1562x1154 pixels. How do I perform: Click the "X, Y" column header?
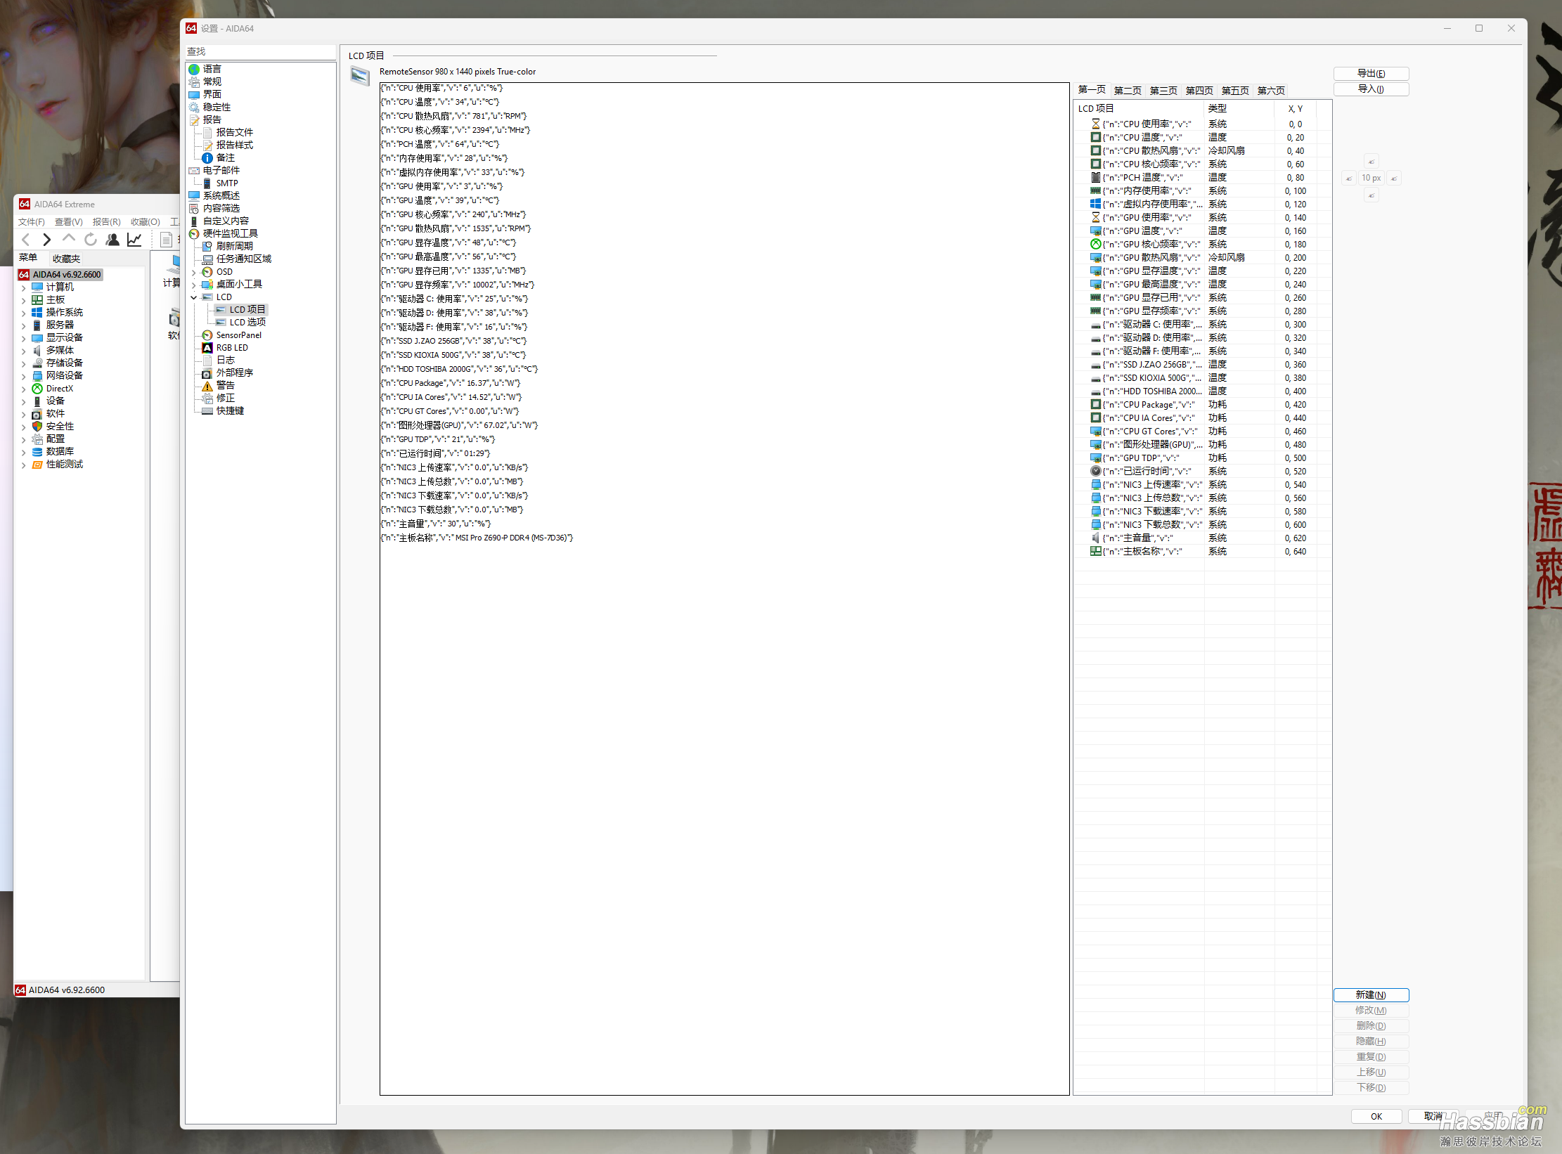click(x=1295, y=109)
